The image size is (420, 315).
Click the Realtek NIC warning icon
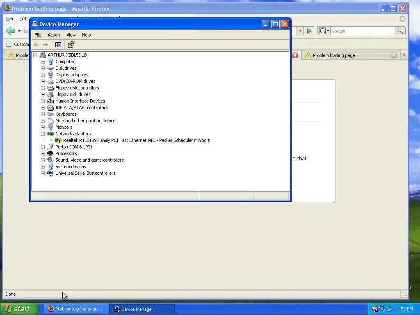58,140
